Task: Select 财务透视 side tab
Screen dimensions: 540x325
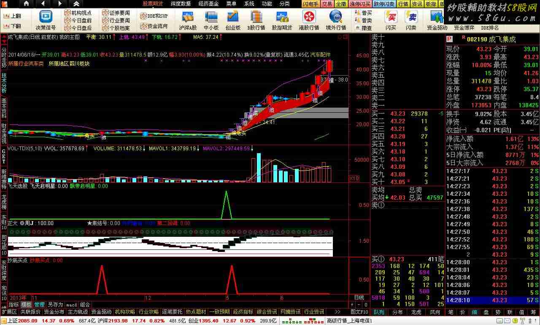Action: click(x=4, y=134)
